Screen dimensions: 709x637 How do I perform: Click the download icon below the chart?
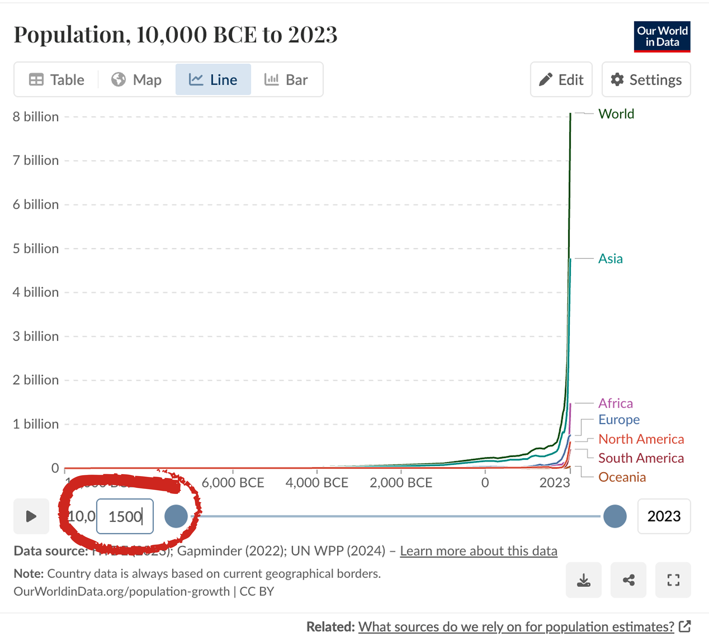[x=583, y=580]
